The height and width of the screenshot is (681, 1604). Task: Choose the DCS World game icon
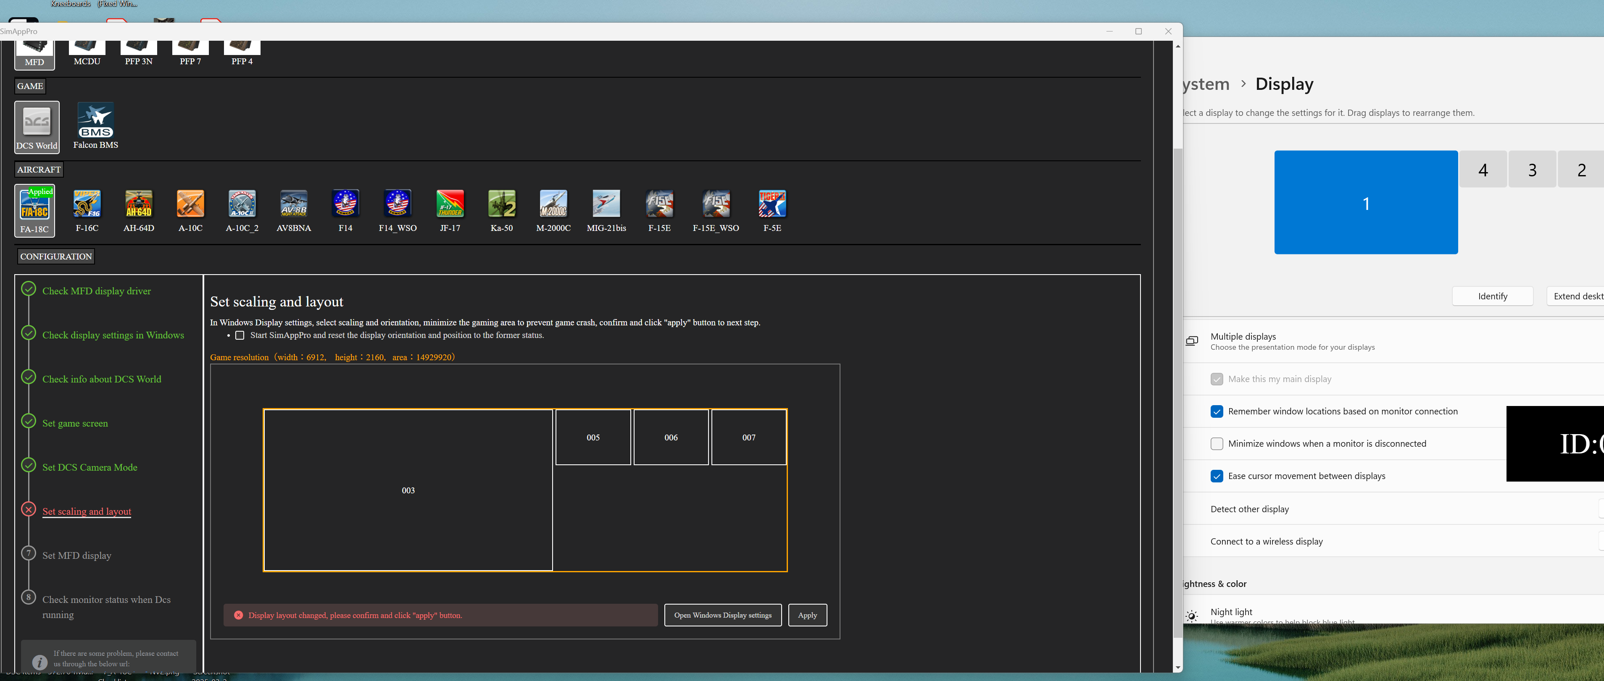click(37, 127)
